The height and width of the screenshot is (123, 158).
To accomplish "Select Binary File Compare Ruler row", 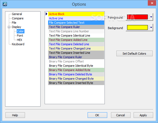I will (76, 57).
